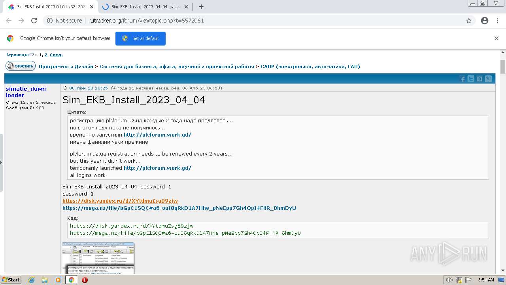Image resolution: width=506 pixels, height=285 pixels.
Task: Share the topic on LiveJournal pencil icon
Action: [488, 79]
